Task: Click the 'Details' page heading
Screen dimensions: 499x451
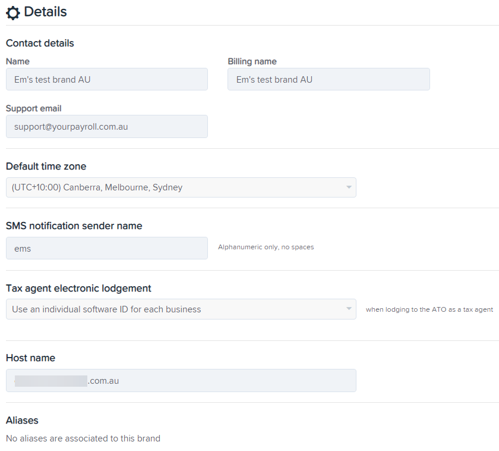Action: tap(45, 12)
